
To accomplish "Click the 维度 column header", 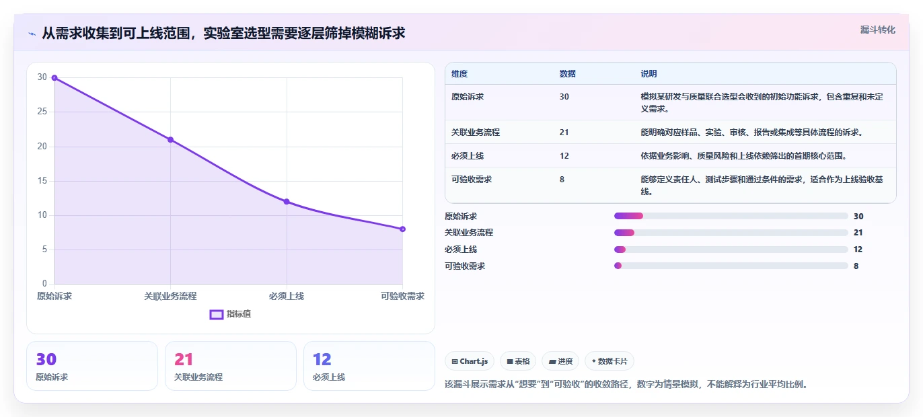I will tap(459, 74).
